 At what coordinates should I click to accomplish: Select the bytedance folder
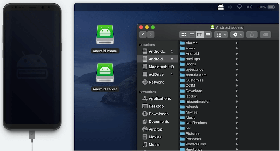tap(209, 70)
